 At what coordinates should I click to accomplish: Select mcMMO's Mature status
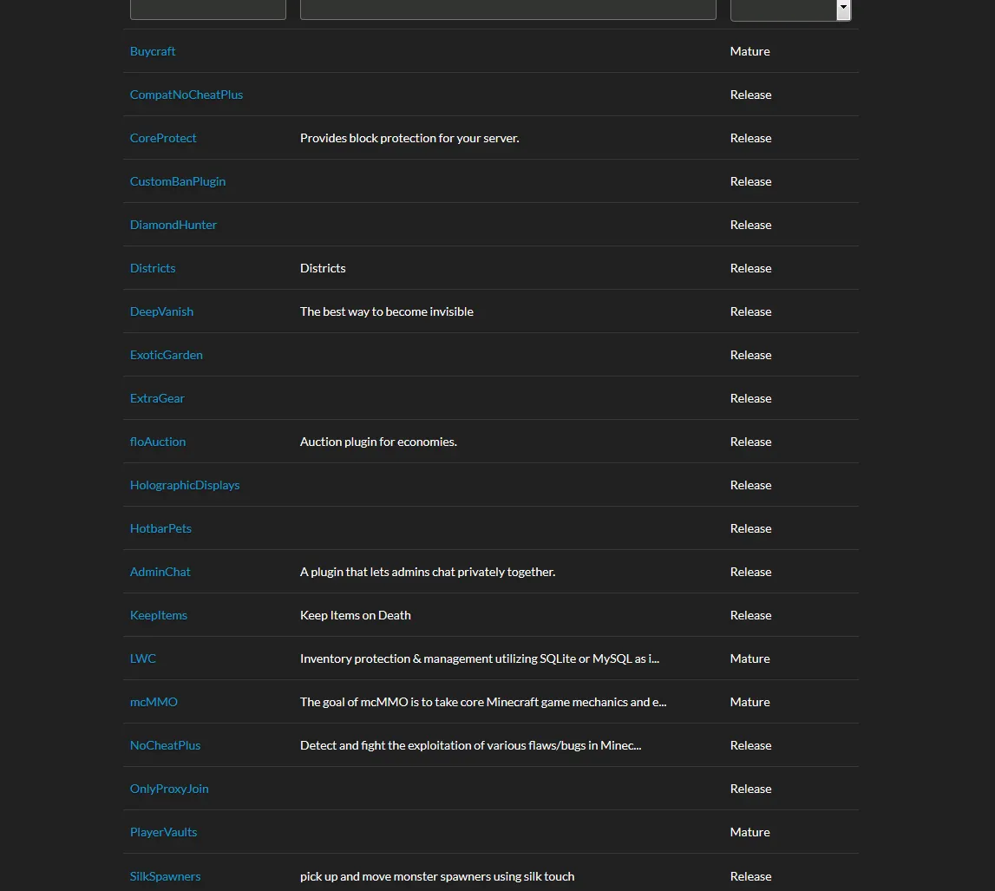pos(750,702)
